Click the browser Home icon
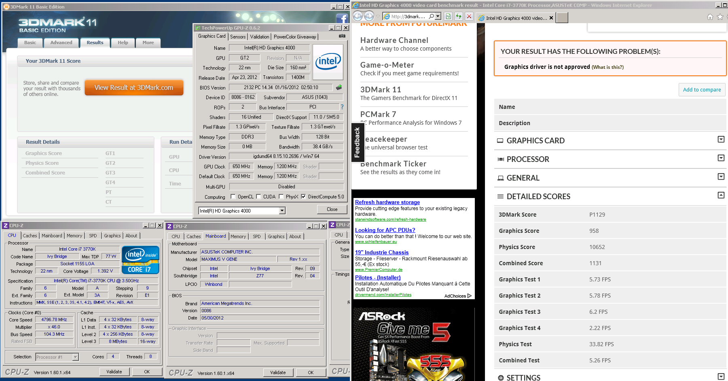The image size is (728, 381). click(710, 17)
